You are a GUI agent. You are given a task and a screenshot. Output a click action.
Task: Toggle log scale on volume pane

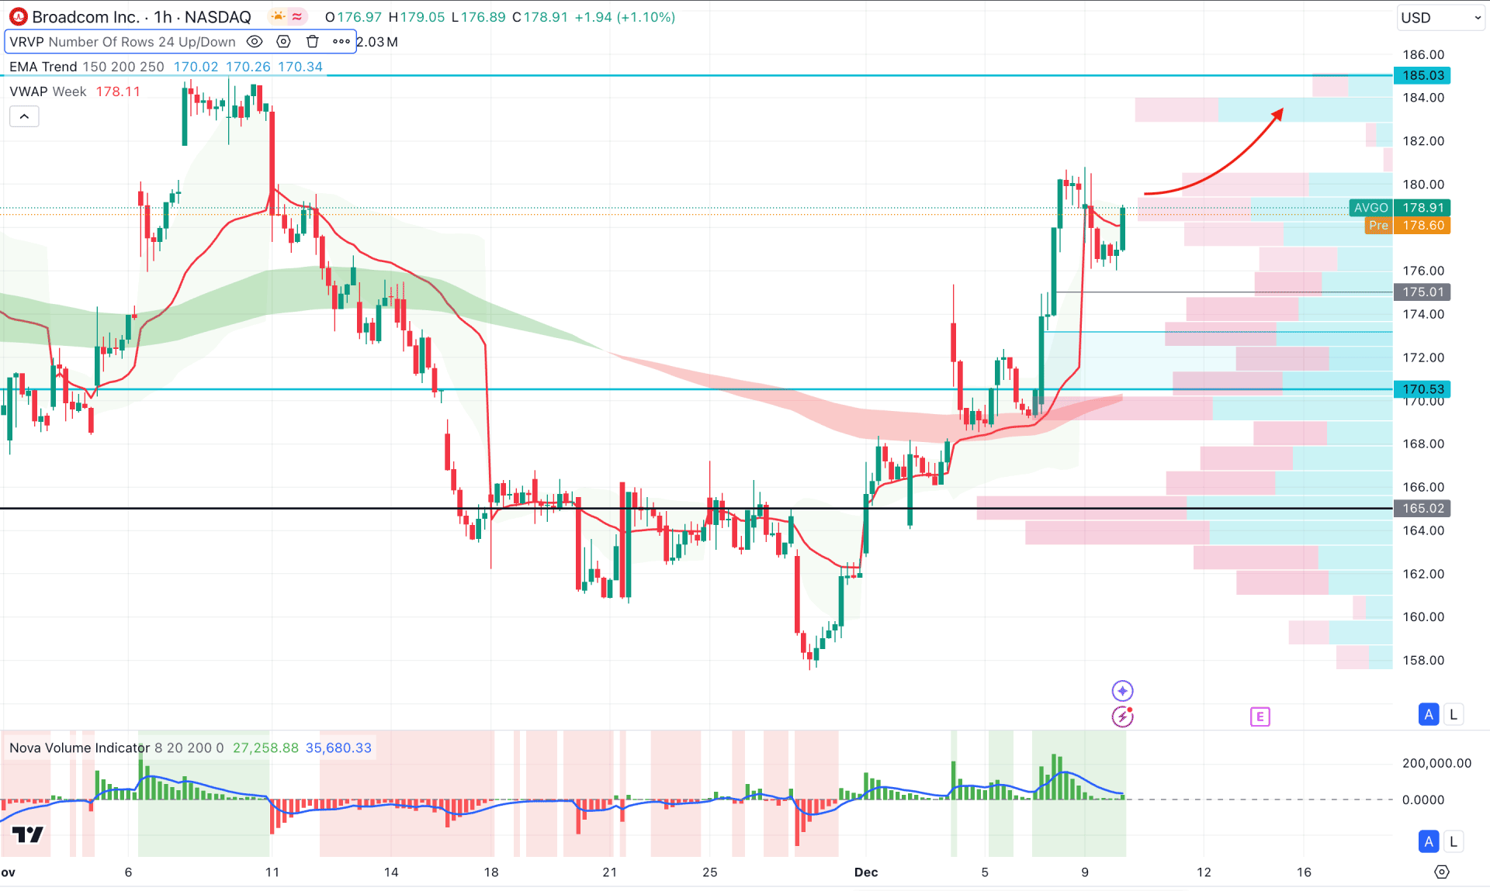click(x=1454, y=841)
